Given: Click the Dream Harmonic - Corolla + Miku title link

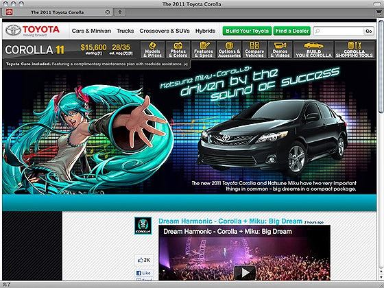Looking at the screenshot, I should coord(230,221).
